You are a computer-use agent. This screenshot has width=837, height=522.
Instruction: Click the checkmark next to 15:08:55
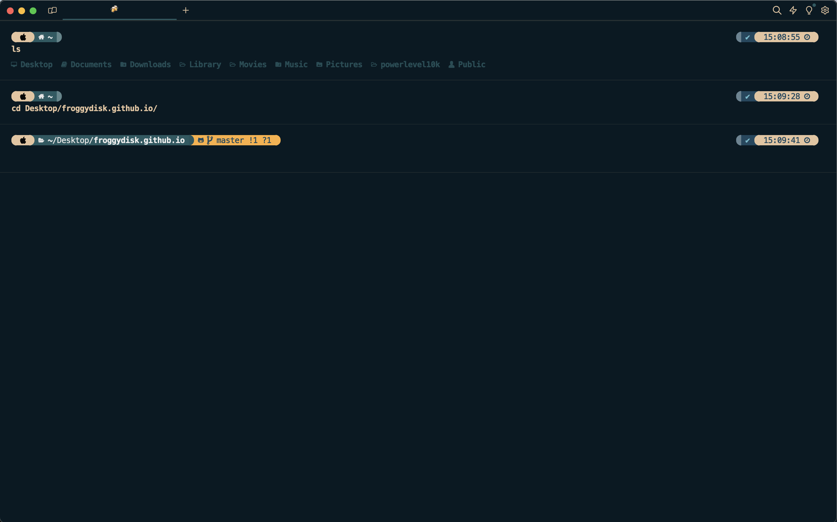coord(747,37)
